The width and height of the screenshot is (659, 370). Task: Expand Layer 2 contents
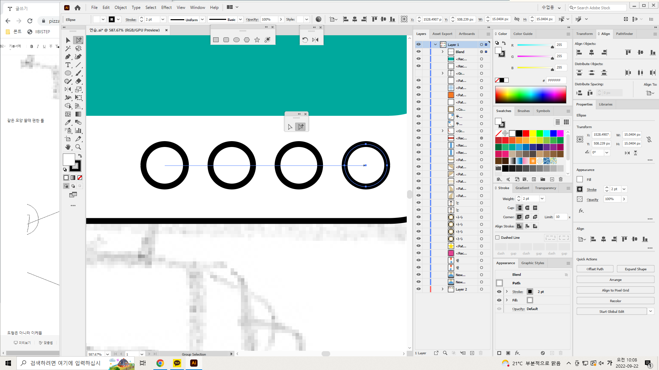442,289
